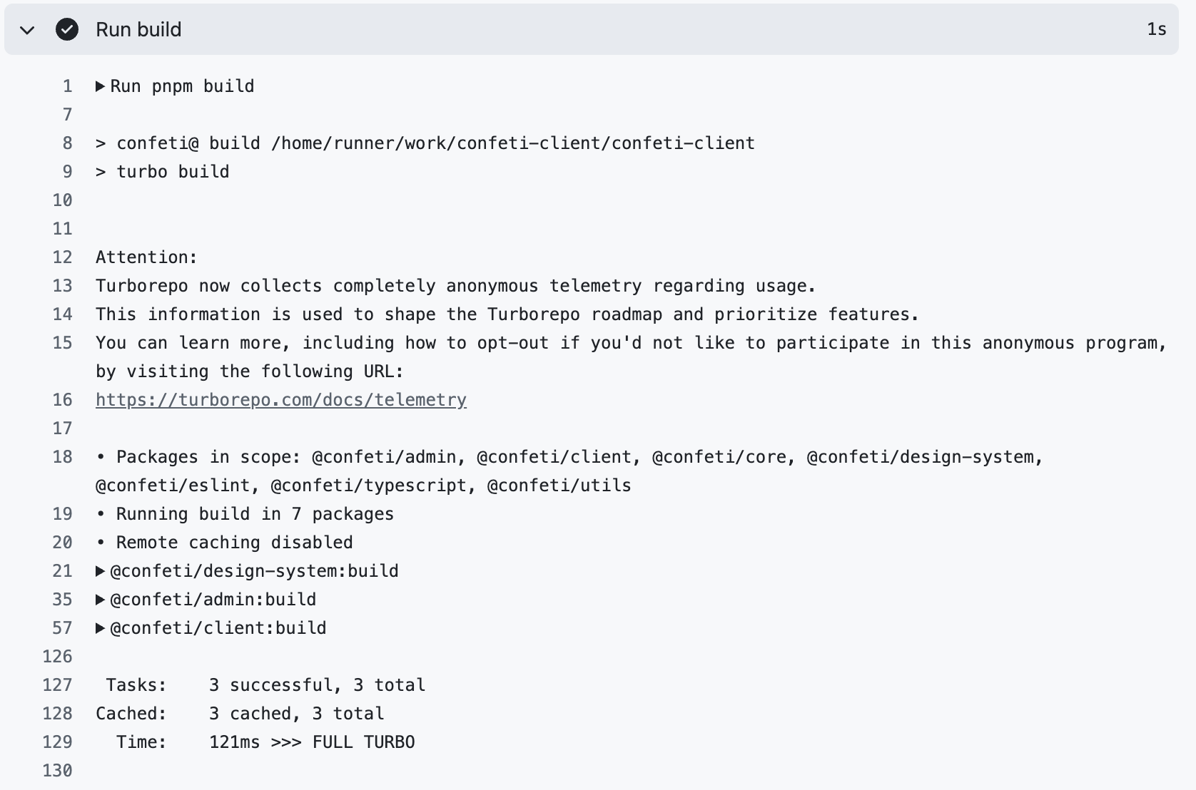
Task: Expand the @confeti/design-system:build log group
Action: (x=101, y=571)
